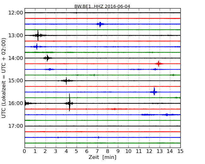Viewport: 205px width, 164px height.
Task: Click x-axis tick label 10
Action: tap(128, 151)
